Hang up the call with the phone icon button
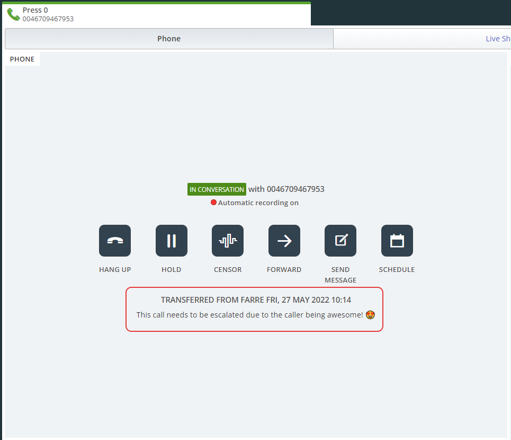The width and height of the screenshot is (511, 440). pos(115,241)
